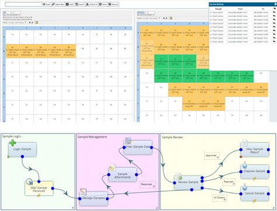Open a box with the Open Box button
The image size is (277, 211).
[58, 4]
